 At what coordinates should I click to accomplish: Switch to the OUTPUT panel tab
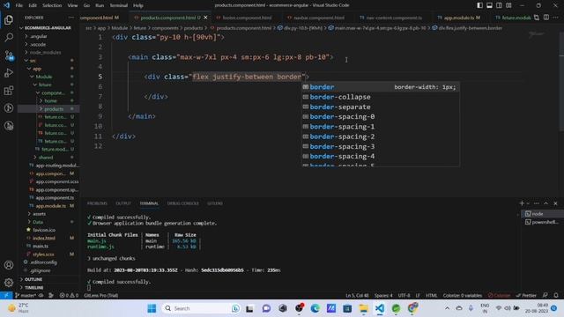tap(123, 203)
